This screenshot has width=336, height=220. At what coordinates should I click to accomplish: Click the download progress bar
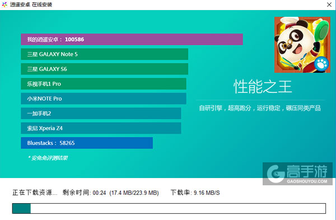pyautogui.click(x=169, y=208)
